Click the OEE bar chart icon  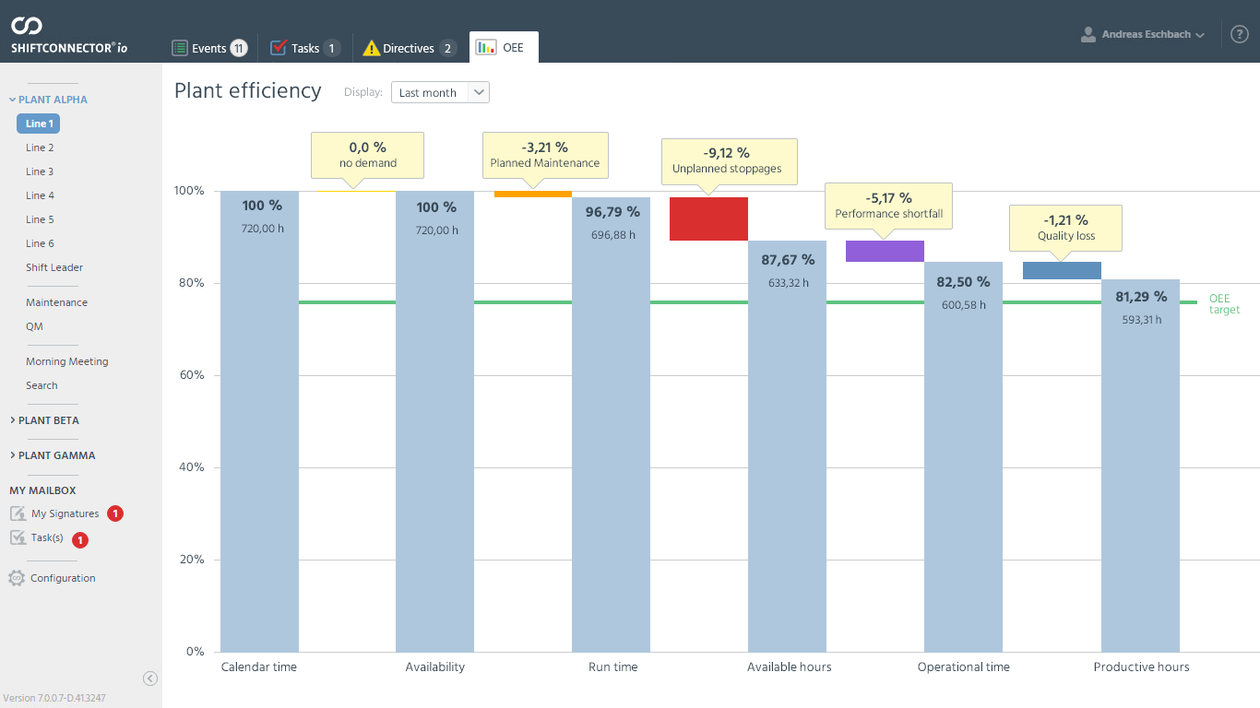486,47
